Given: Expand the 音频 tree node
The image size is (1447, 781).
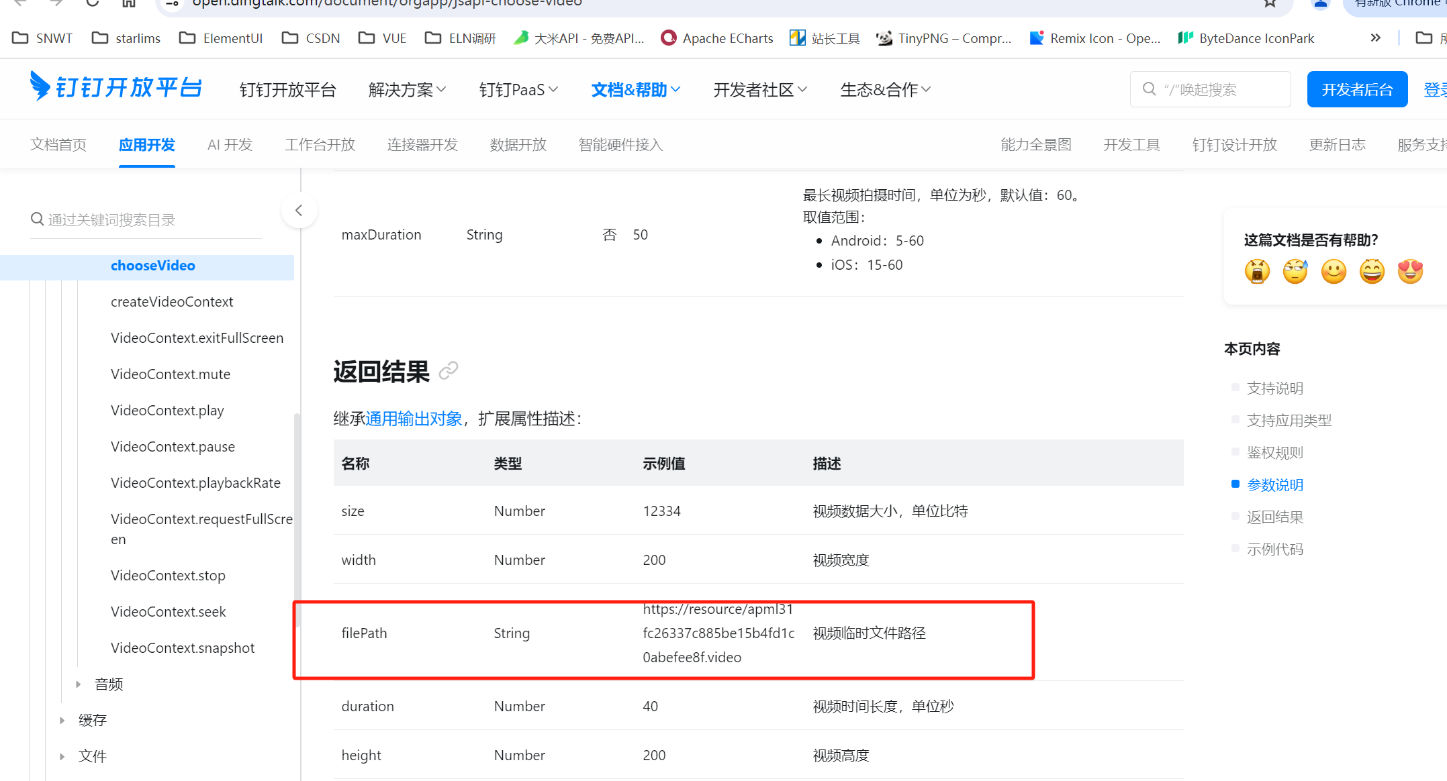Looking at the screenshot, I should [78, 684].
